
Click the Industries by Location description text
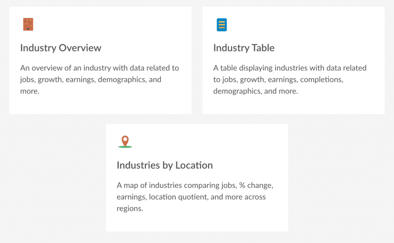pos(195,197)
